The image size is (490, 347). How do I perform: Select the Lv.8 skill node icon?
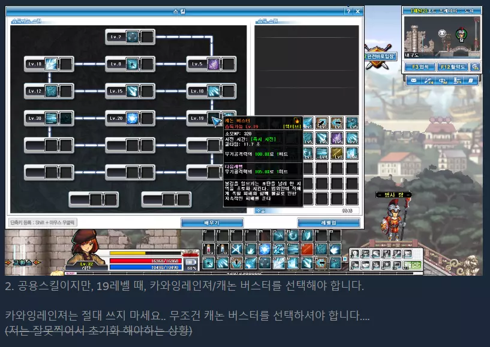point(133,64)
